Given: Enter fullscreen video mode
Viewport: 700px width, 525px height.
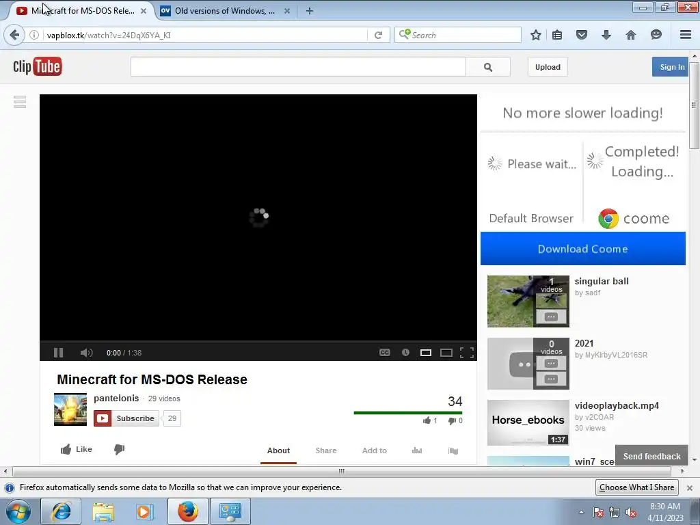Looking at the screenshot, I should (467, 353).
